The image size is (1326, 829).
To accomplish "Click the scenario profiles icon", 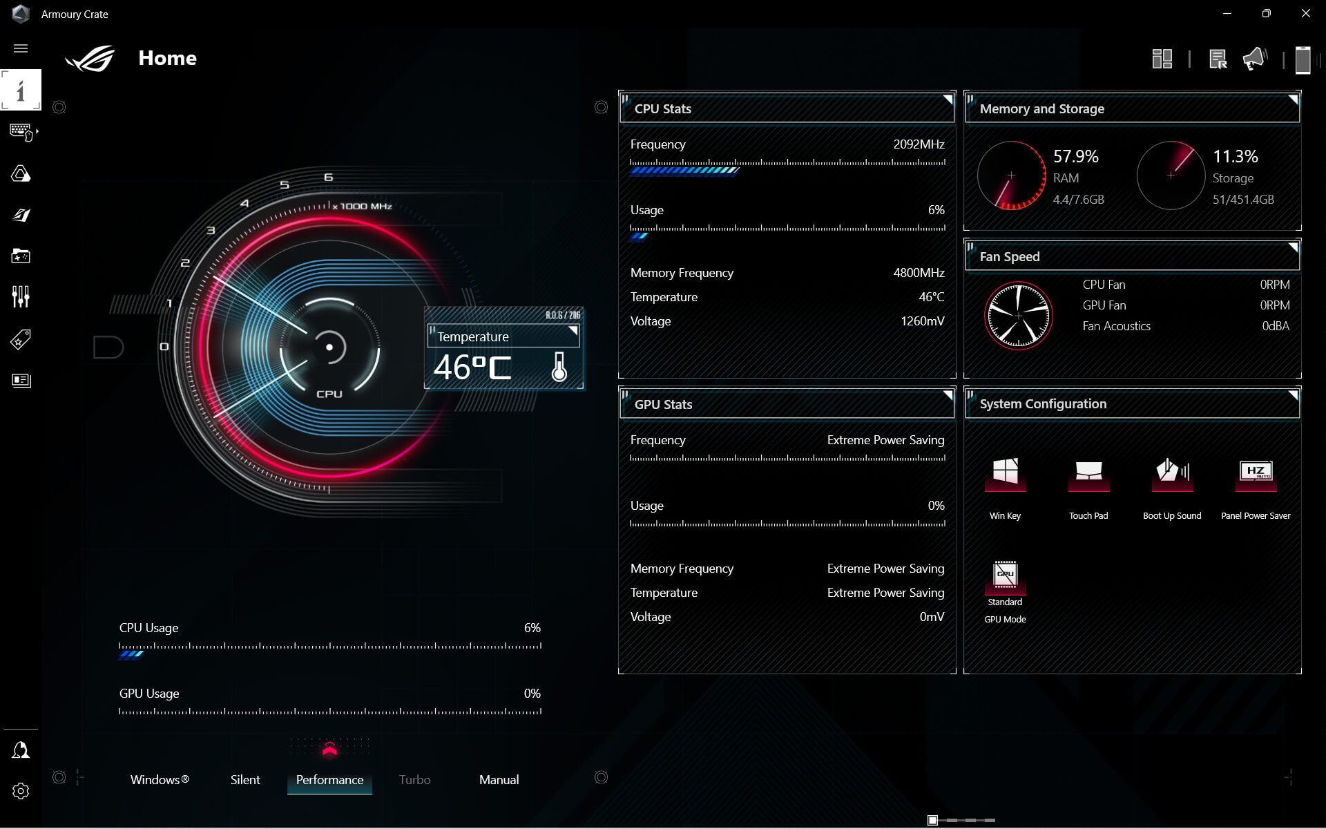I will pos(21,339).
